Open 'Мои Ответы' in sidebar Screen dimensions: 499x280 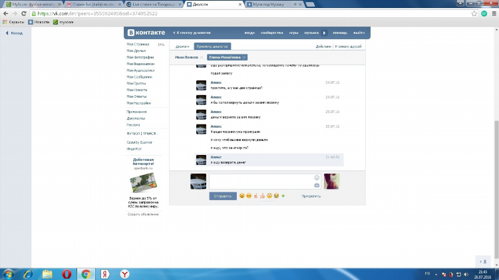[136, 96]
